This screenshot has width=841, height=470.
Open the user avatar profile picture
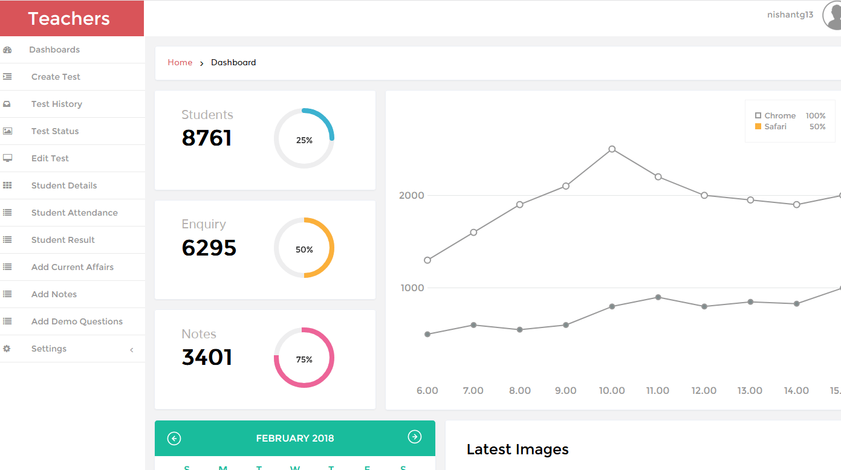click(833, 16)
